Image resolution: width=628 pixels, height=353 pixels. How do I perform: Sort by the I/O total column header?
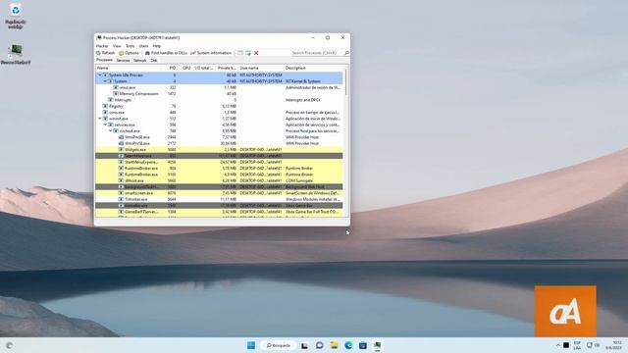pos(204,68)
